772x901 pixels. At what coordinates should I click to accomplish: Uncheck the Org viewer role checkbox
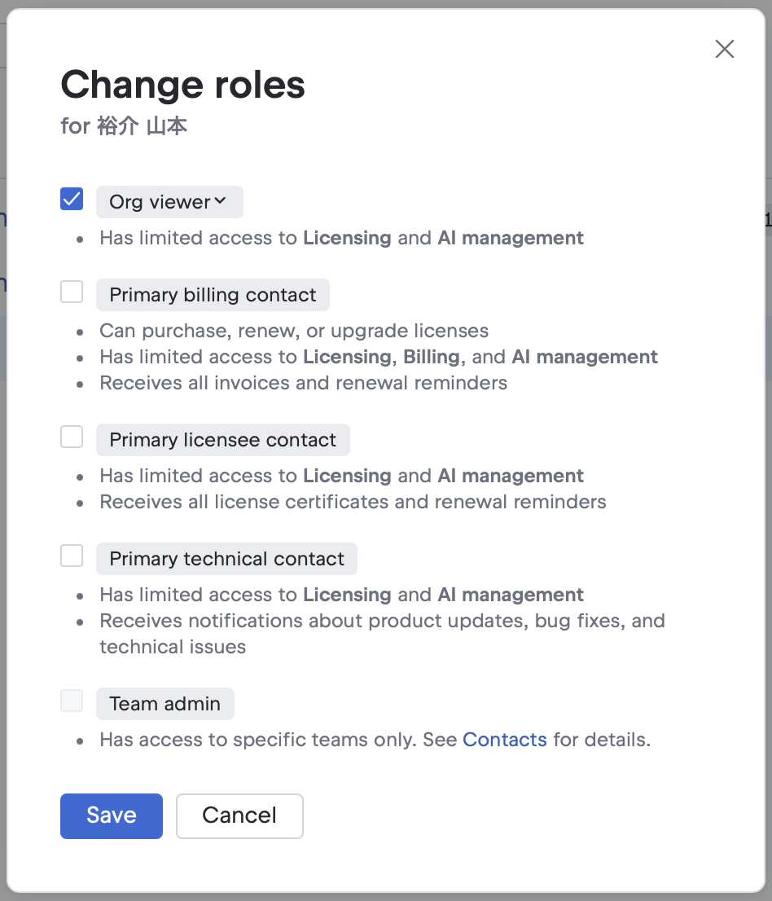pos(72,199)
